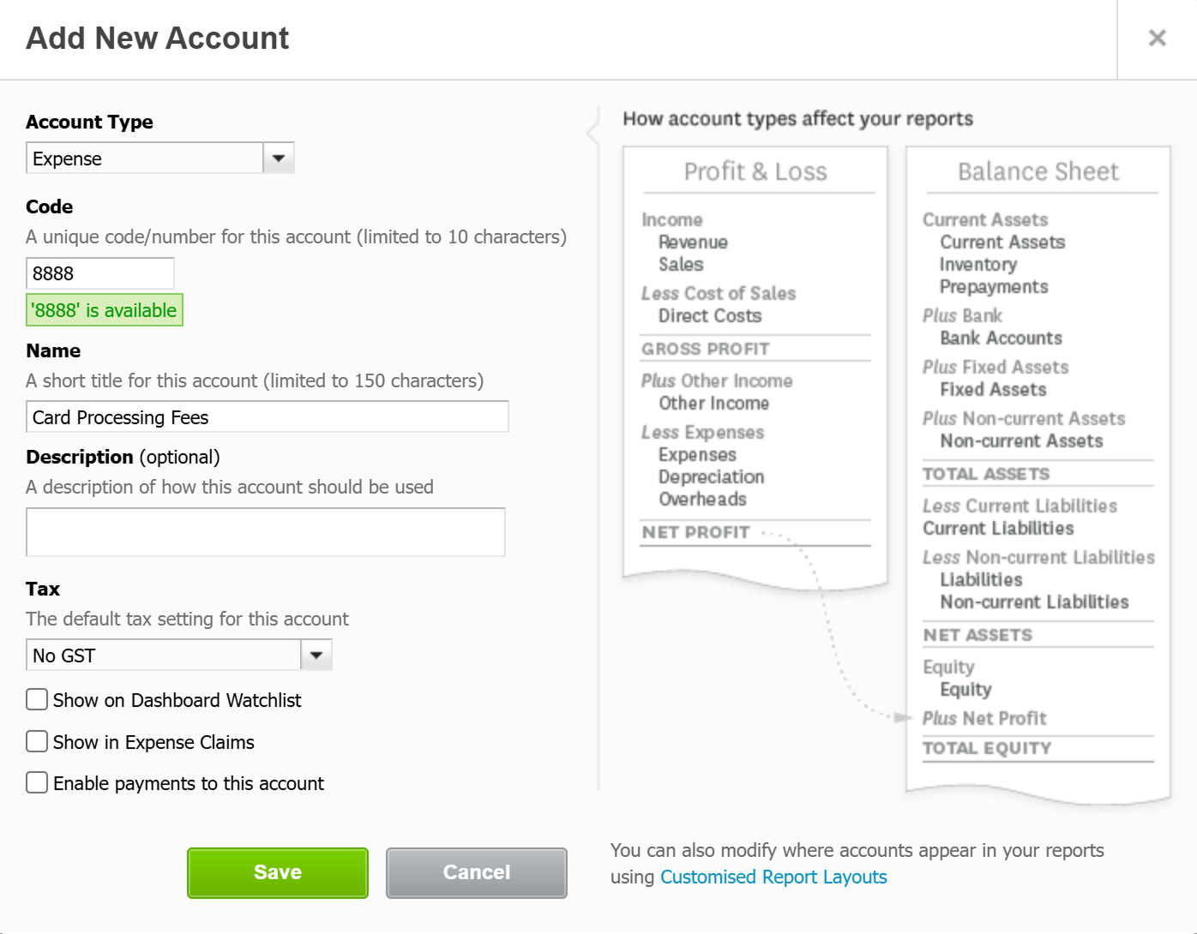1197x934 pixels.
Task: Tick Show on Dashboard Watchlist checkbox
Action: click(x=37, y=699)
